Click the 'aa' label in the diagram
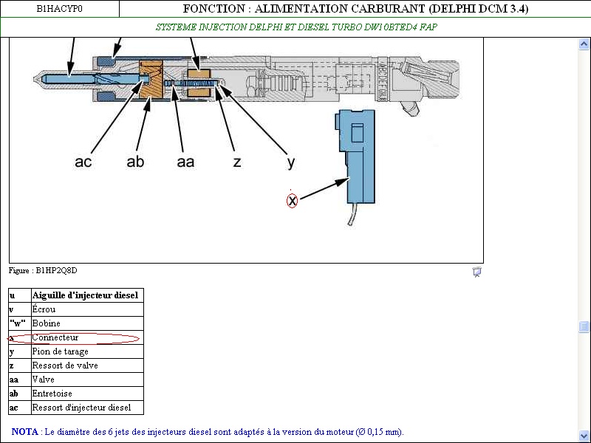 tap(186, 162)
